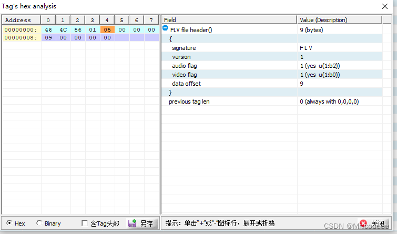This screenshot has width=397, height=234.
Task: Click the 关闭 close button at bottom
Action: click(x=374, y=223)
